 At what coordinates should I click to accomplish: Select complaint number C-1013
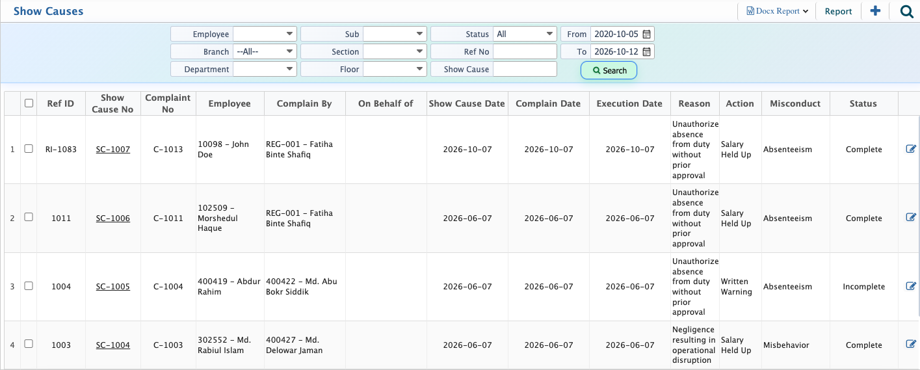(x=168, y=150)
